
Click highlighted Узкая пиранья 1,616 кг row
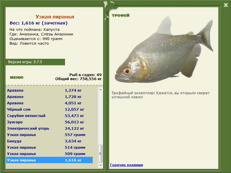coord(50,160)
